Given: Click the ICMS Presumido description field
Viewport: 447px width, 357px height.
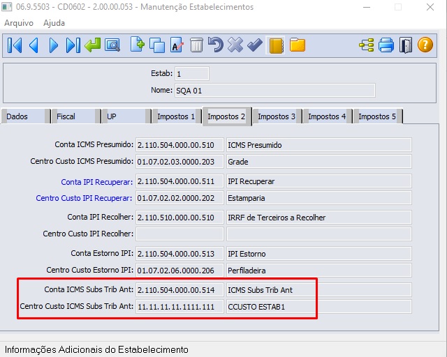Looking at the screenshot, I should [x=319, y=145].
